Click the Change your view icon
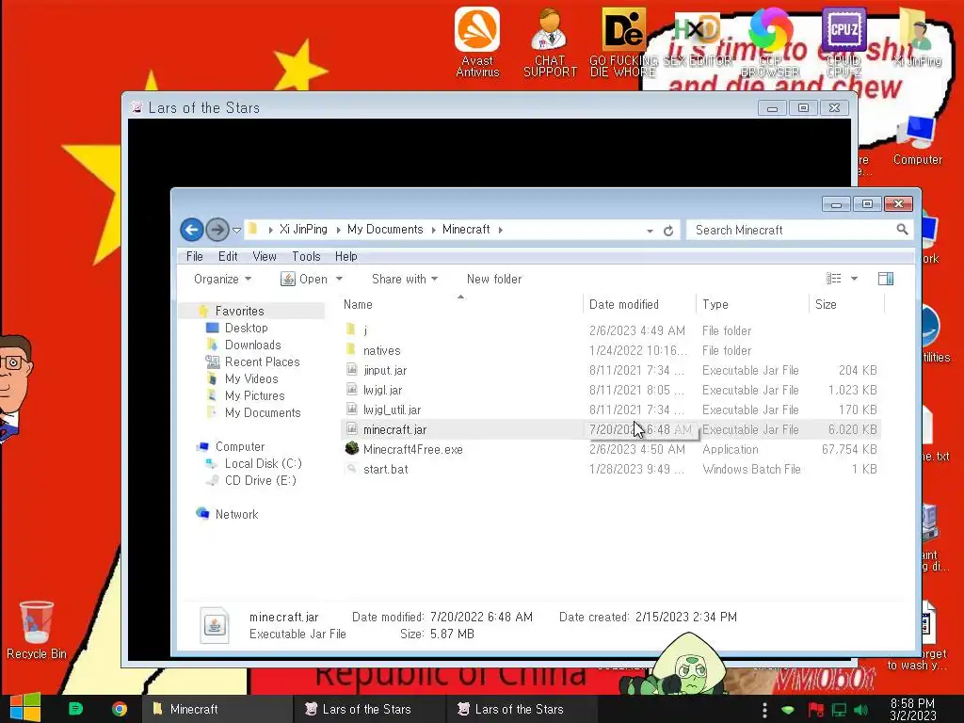The height and width of the screenshot is (723, 964). 834,279
